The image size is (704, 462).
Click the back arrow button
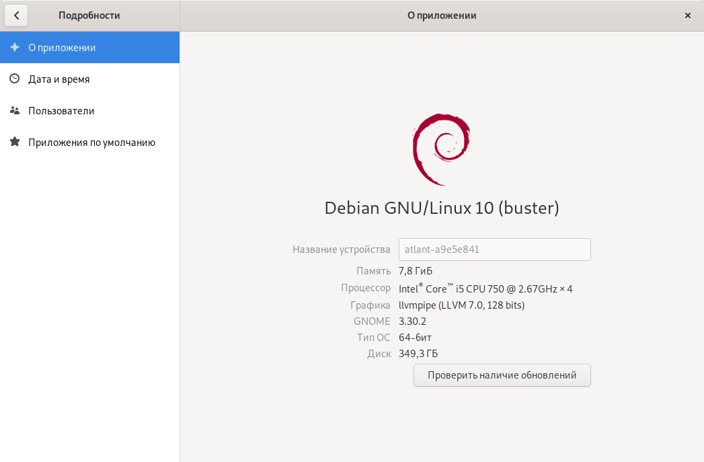pyautogui.click(x=16, y=15)
